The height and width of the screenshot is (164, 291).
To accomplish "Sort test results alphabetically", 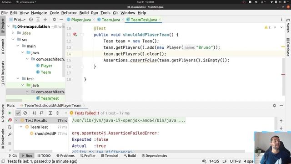I will (x=35, y=113).
